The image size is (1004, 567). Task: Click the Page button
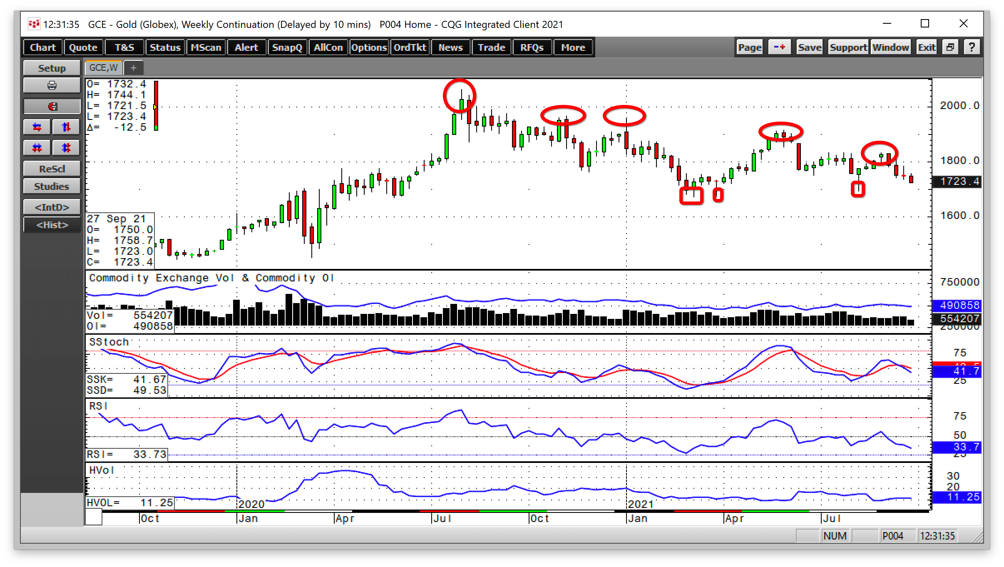(750, 47)
